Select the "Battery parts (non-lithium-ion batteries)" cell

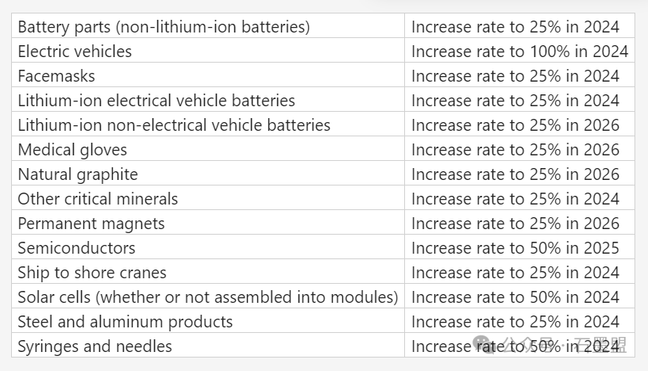(164, 27)
